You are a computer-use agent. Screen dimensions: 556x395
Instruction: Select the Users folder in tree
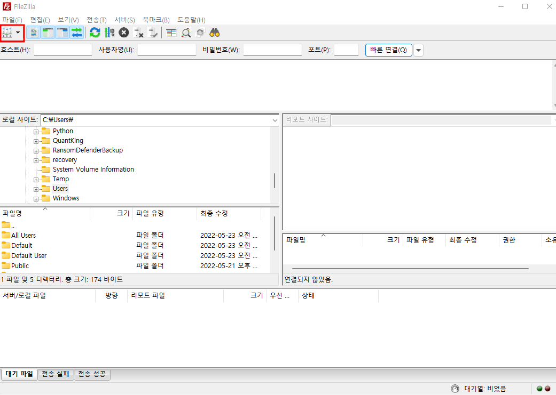coord(60,189)
